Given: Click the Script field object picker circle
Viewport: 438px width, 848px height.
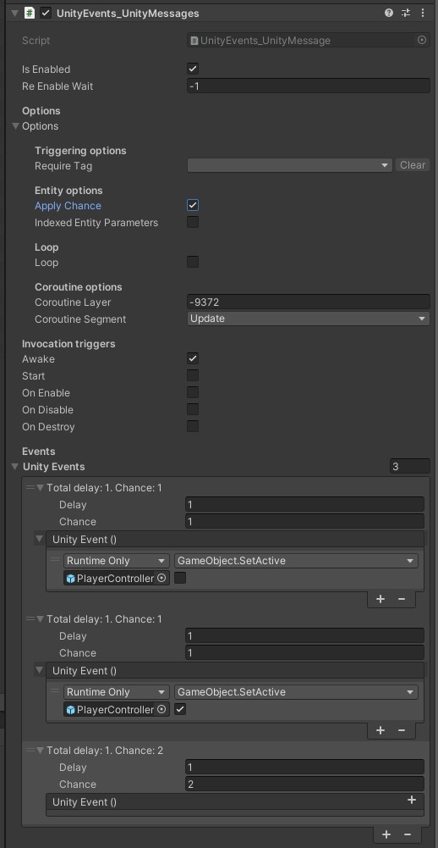Looking at the screenshot, I should coord(422,40).
